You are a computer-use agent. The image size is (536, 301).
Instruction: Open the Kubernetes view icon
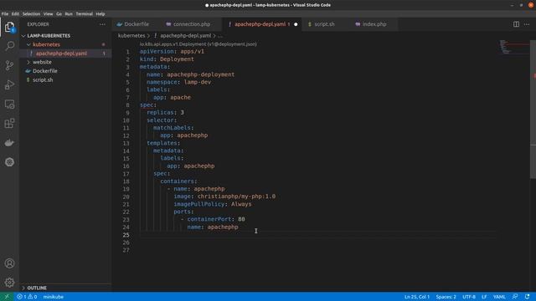coord(9,162)
